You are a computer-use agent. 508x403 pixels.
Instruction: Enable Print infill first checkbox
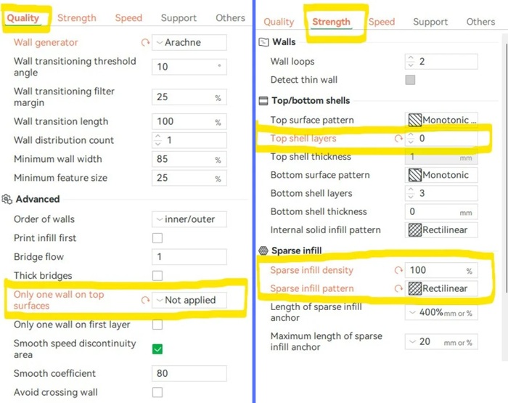point(157,238)
